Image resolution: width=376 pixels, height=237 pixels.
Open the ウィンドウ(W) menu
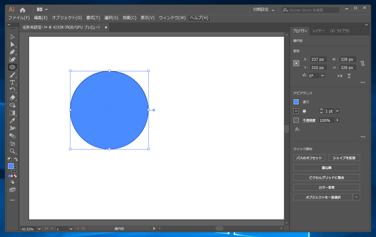pos(172,18)
